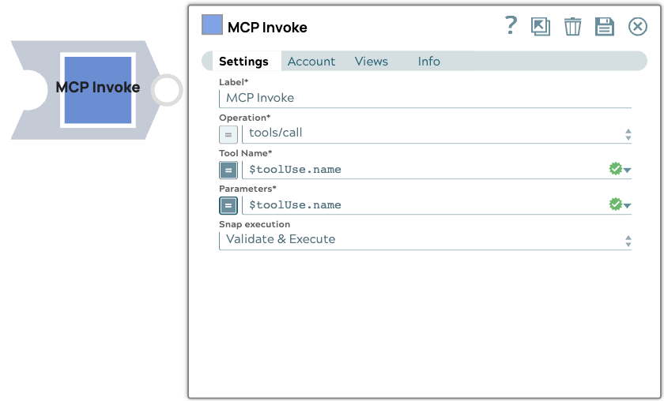Viewport: 664px width, 401px height.
Task: Save settings with the floppy disk icon
Action: 605,27
